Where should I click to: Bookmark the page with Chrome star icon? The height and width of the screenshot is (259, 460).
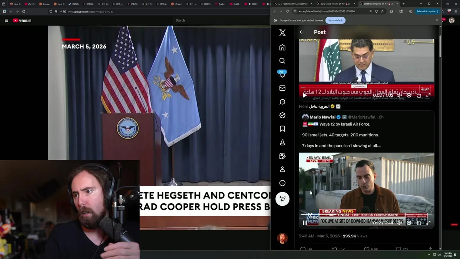pos(382,11)
